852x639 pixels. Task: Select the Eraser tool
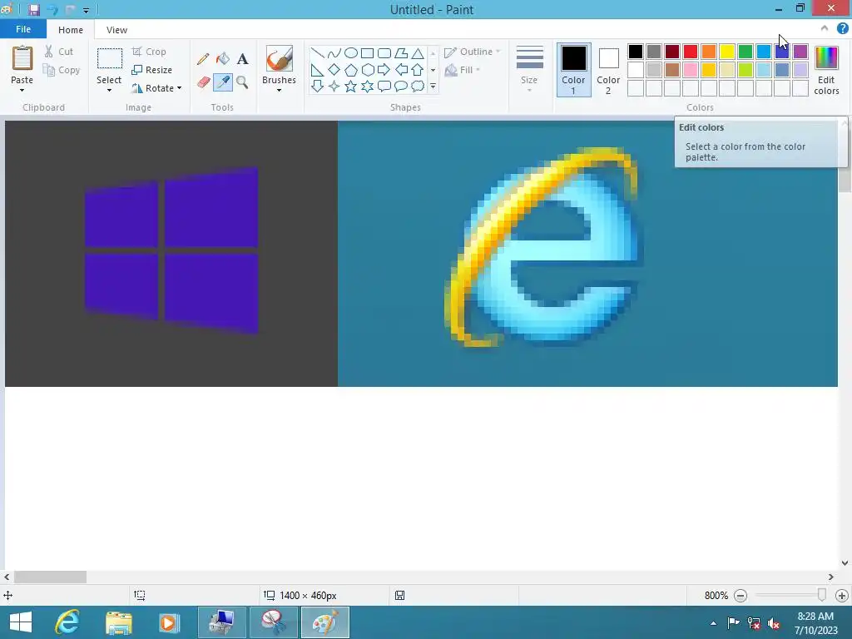[203, 82]
